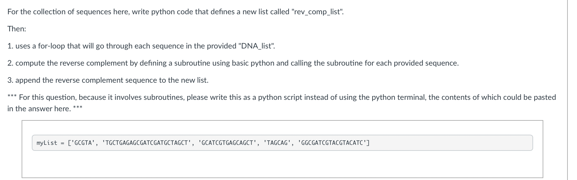Click step 3 about appending to new list
This screenshot has width=577, height=180.
pos(108,80)
